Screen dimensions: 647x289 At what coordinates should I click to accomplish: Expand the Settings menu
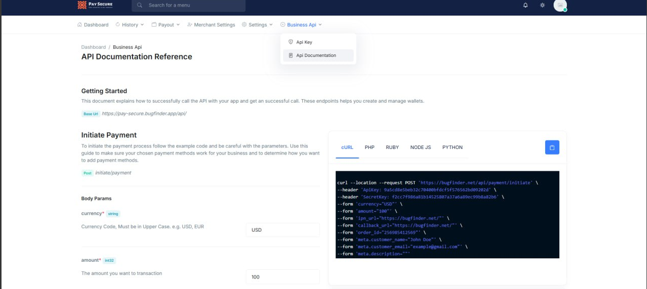(x=257, y=25)
